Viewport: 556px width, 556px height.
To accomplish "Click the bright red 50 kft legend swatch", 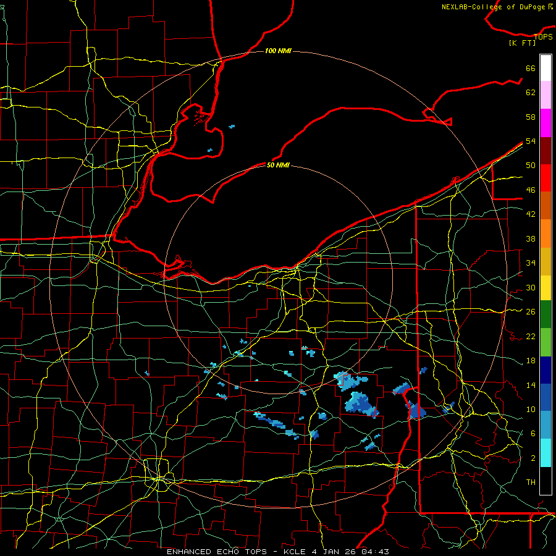I will pyautogui.click(x=545, y=178).
